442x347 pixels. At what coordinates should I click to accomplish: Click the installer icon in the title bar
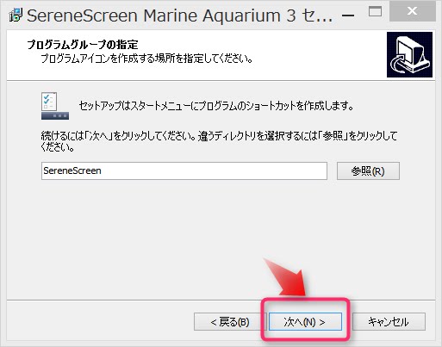point(16,15)
